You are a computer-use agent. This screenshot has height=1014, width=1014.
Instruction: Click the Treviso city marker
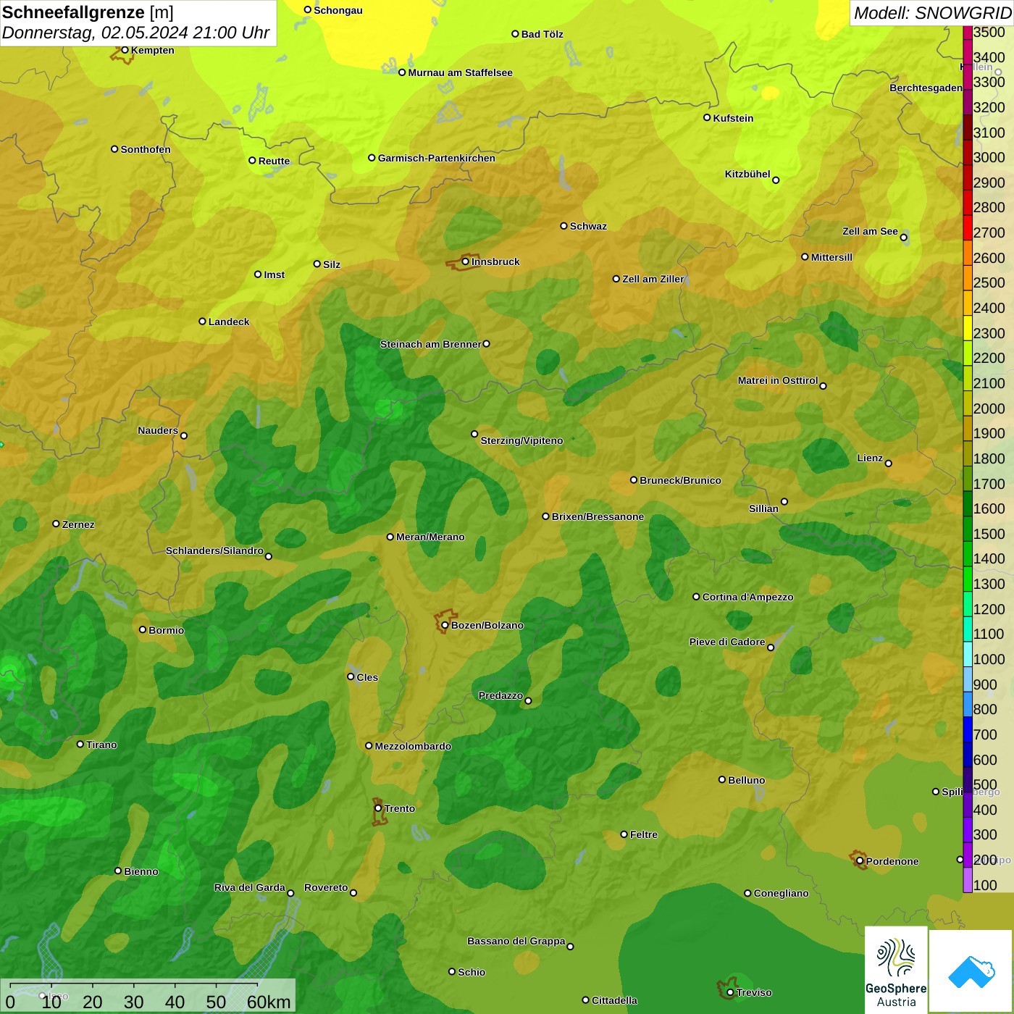click(x=730, y=992)
